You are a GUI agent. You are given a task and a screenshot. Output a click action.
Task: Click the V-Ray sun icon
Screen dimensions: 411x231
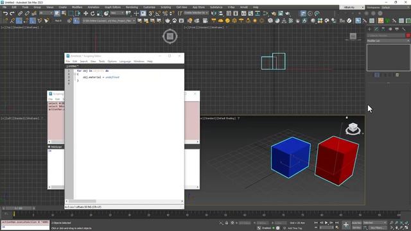255,21
